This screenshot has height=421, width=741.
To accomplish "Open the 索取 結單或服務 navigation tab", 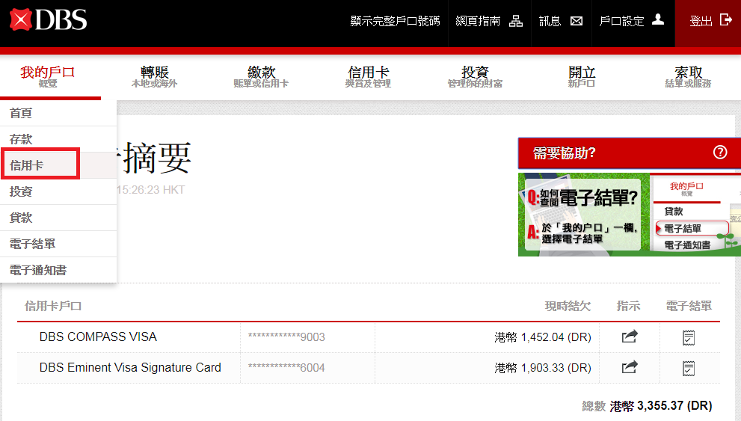I will tap(688, 76).
